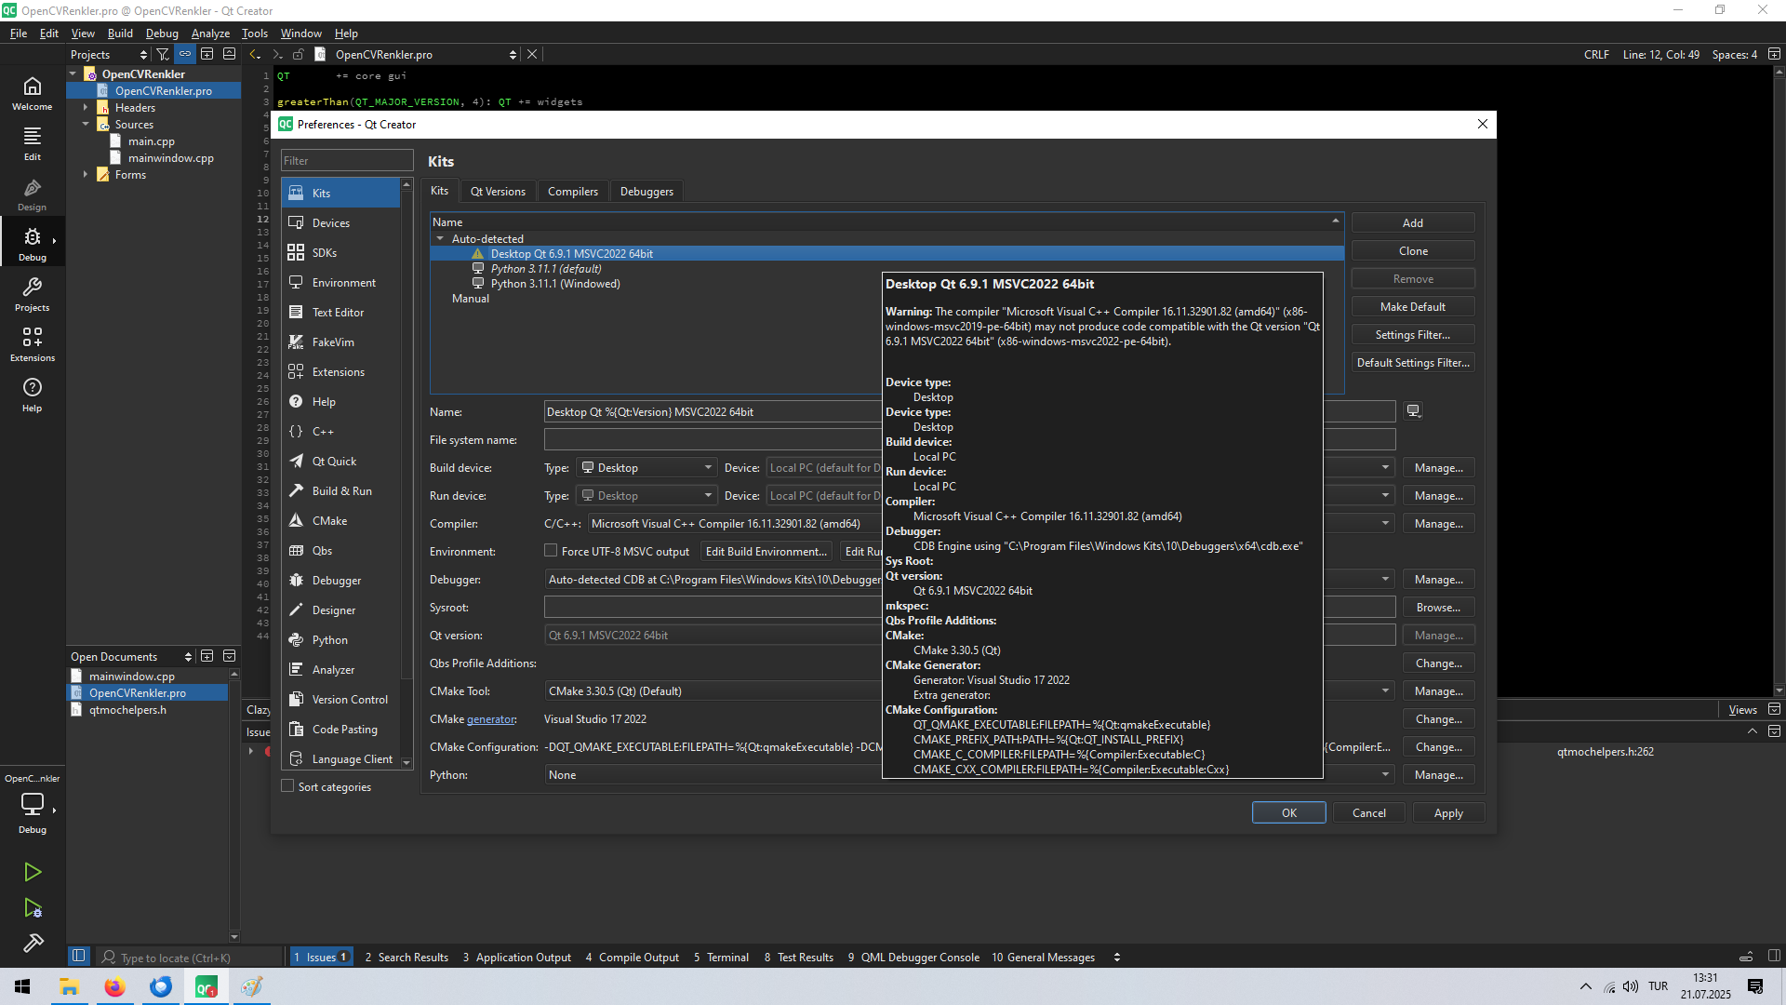Click the CMake generator link
Image resolution: width=1786 pixels, height=1005 pixels.
click(491, 719)
